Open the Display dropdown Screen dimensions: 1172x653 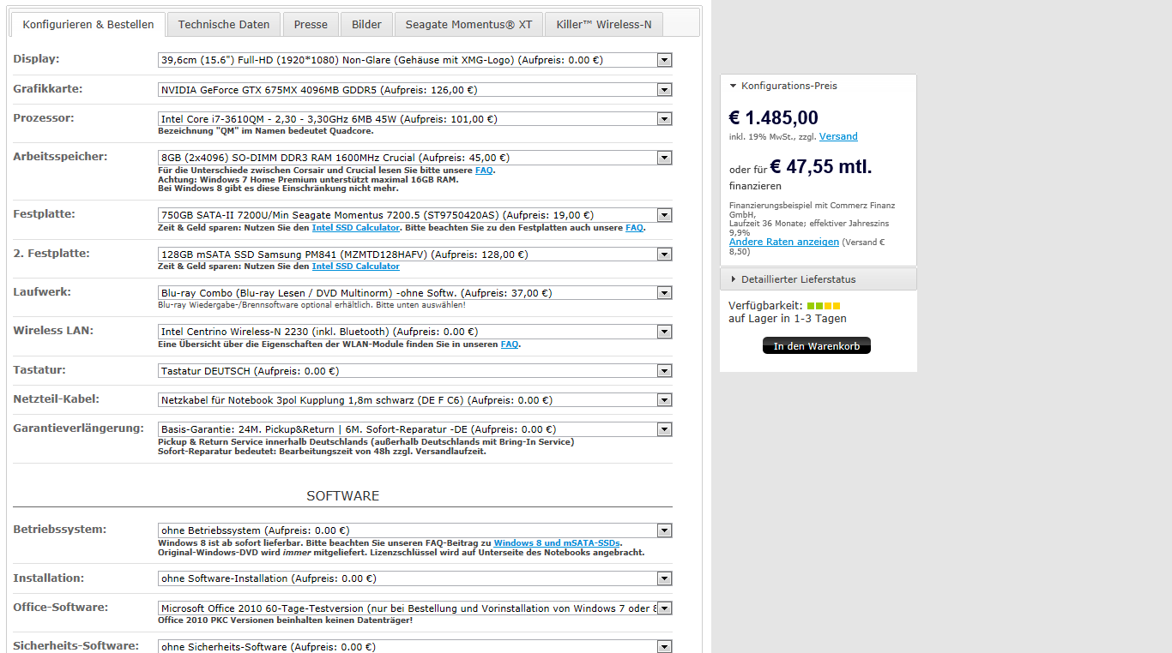coord(414,60)
